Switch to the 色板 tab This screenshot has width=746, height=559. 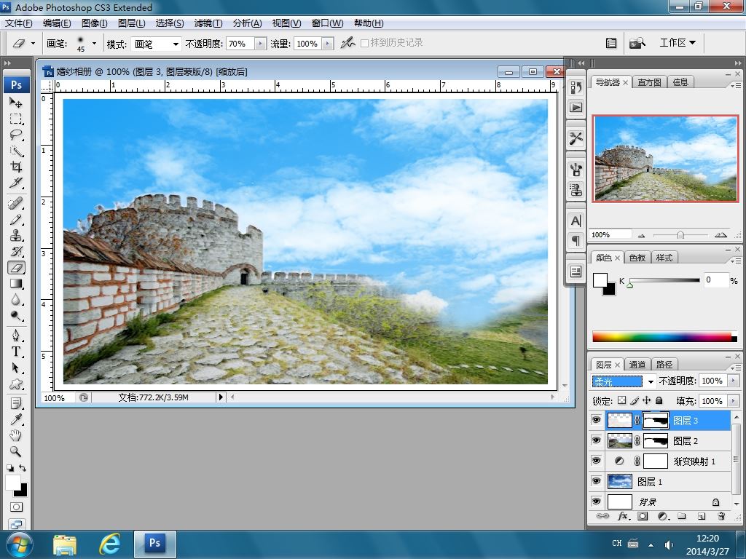tap(637, 258)
